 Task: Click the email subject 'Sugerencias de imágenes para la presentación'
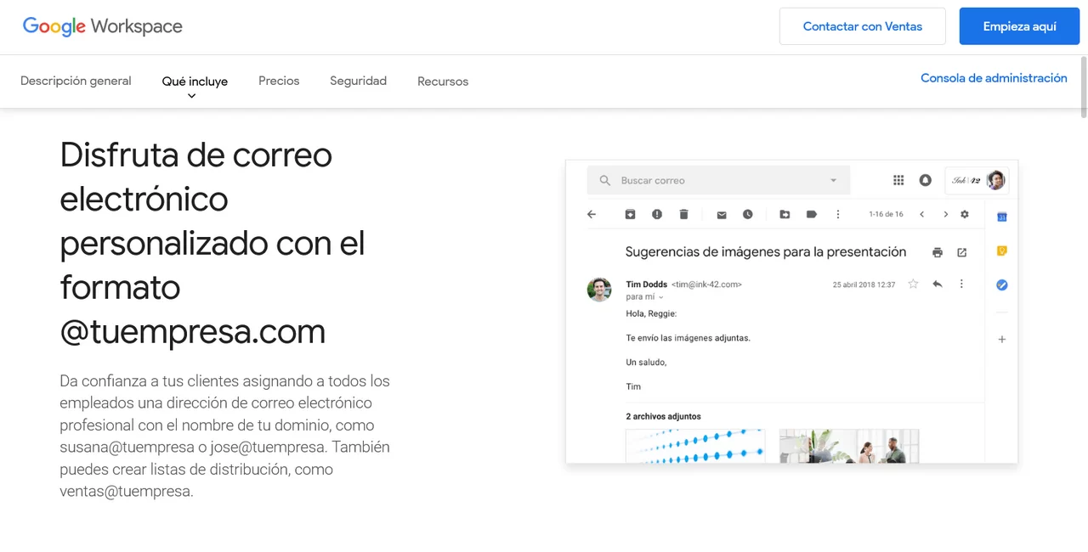pos(766,251)
